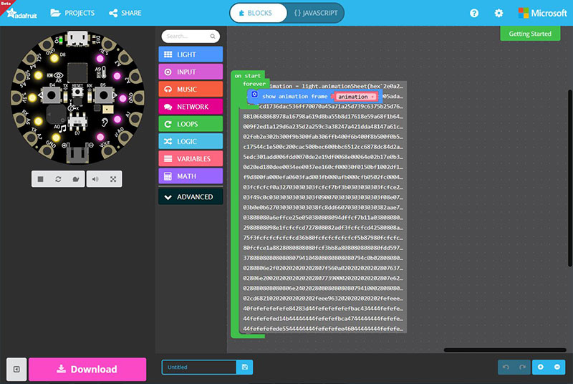Restart the simulator
Image resolution: width=573 pixels, height=384 pixels.
pyautogui.click(x=58, y=179)
